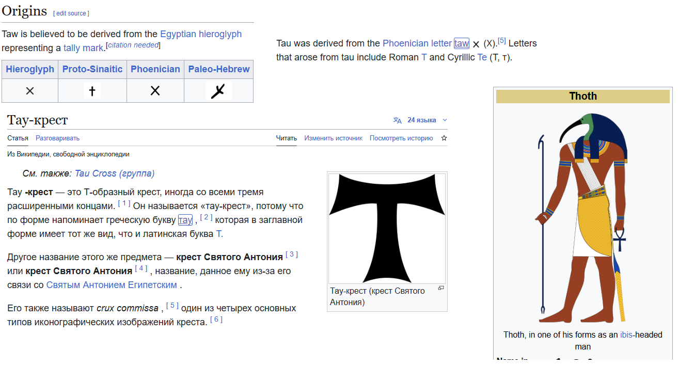Expand the chevron next to 24 языка
The width and height of the screenshot is (678, 366).
(445, 120)
